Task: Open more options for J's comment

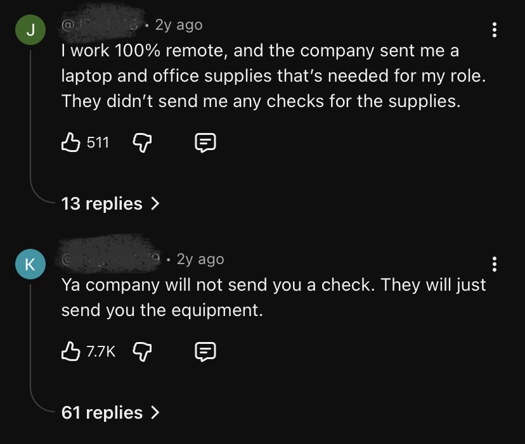Action: [x=495, y=29]
